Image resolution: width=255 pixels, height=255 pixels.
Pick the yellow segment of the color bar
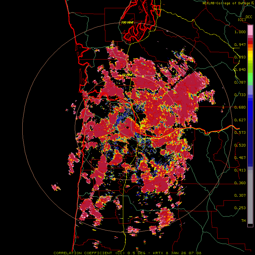250,56
